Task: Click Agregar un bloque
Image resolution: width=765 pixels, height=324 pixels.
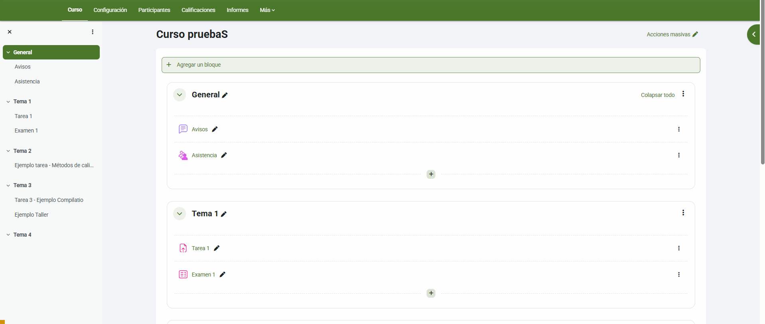Action: [199, 65]
